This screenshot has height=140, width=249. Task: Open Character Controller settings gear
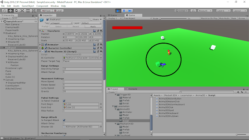click(101, 48)
